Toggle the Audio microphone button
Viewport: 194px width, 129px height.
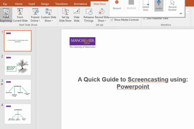click(159, 5)
